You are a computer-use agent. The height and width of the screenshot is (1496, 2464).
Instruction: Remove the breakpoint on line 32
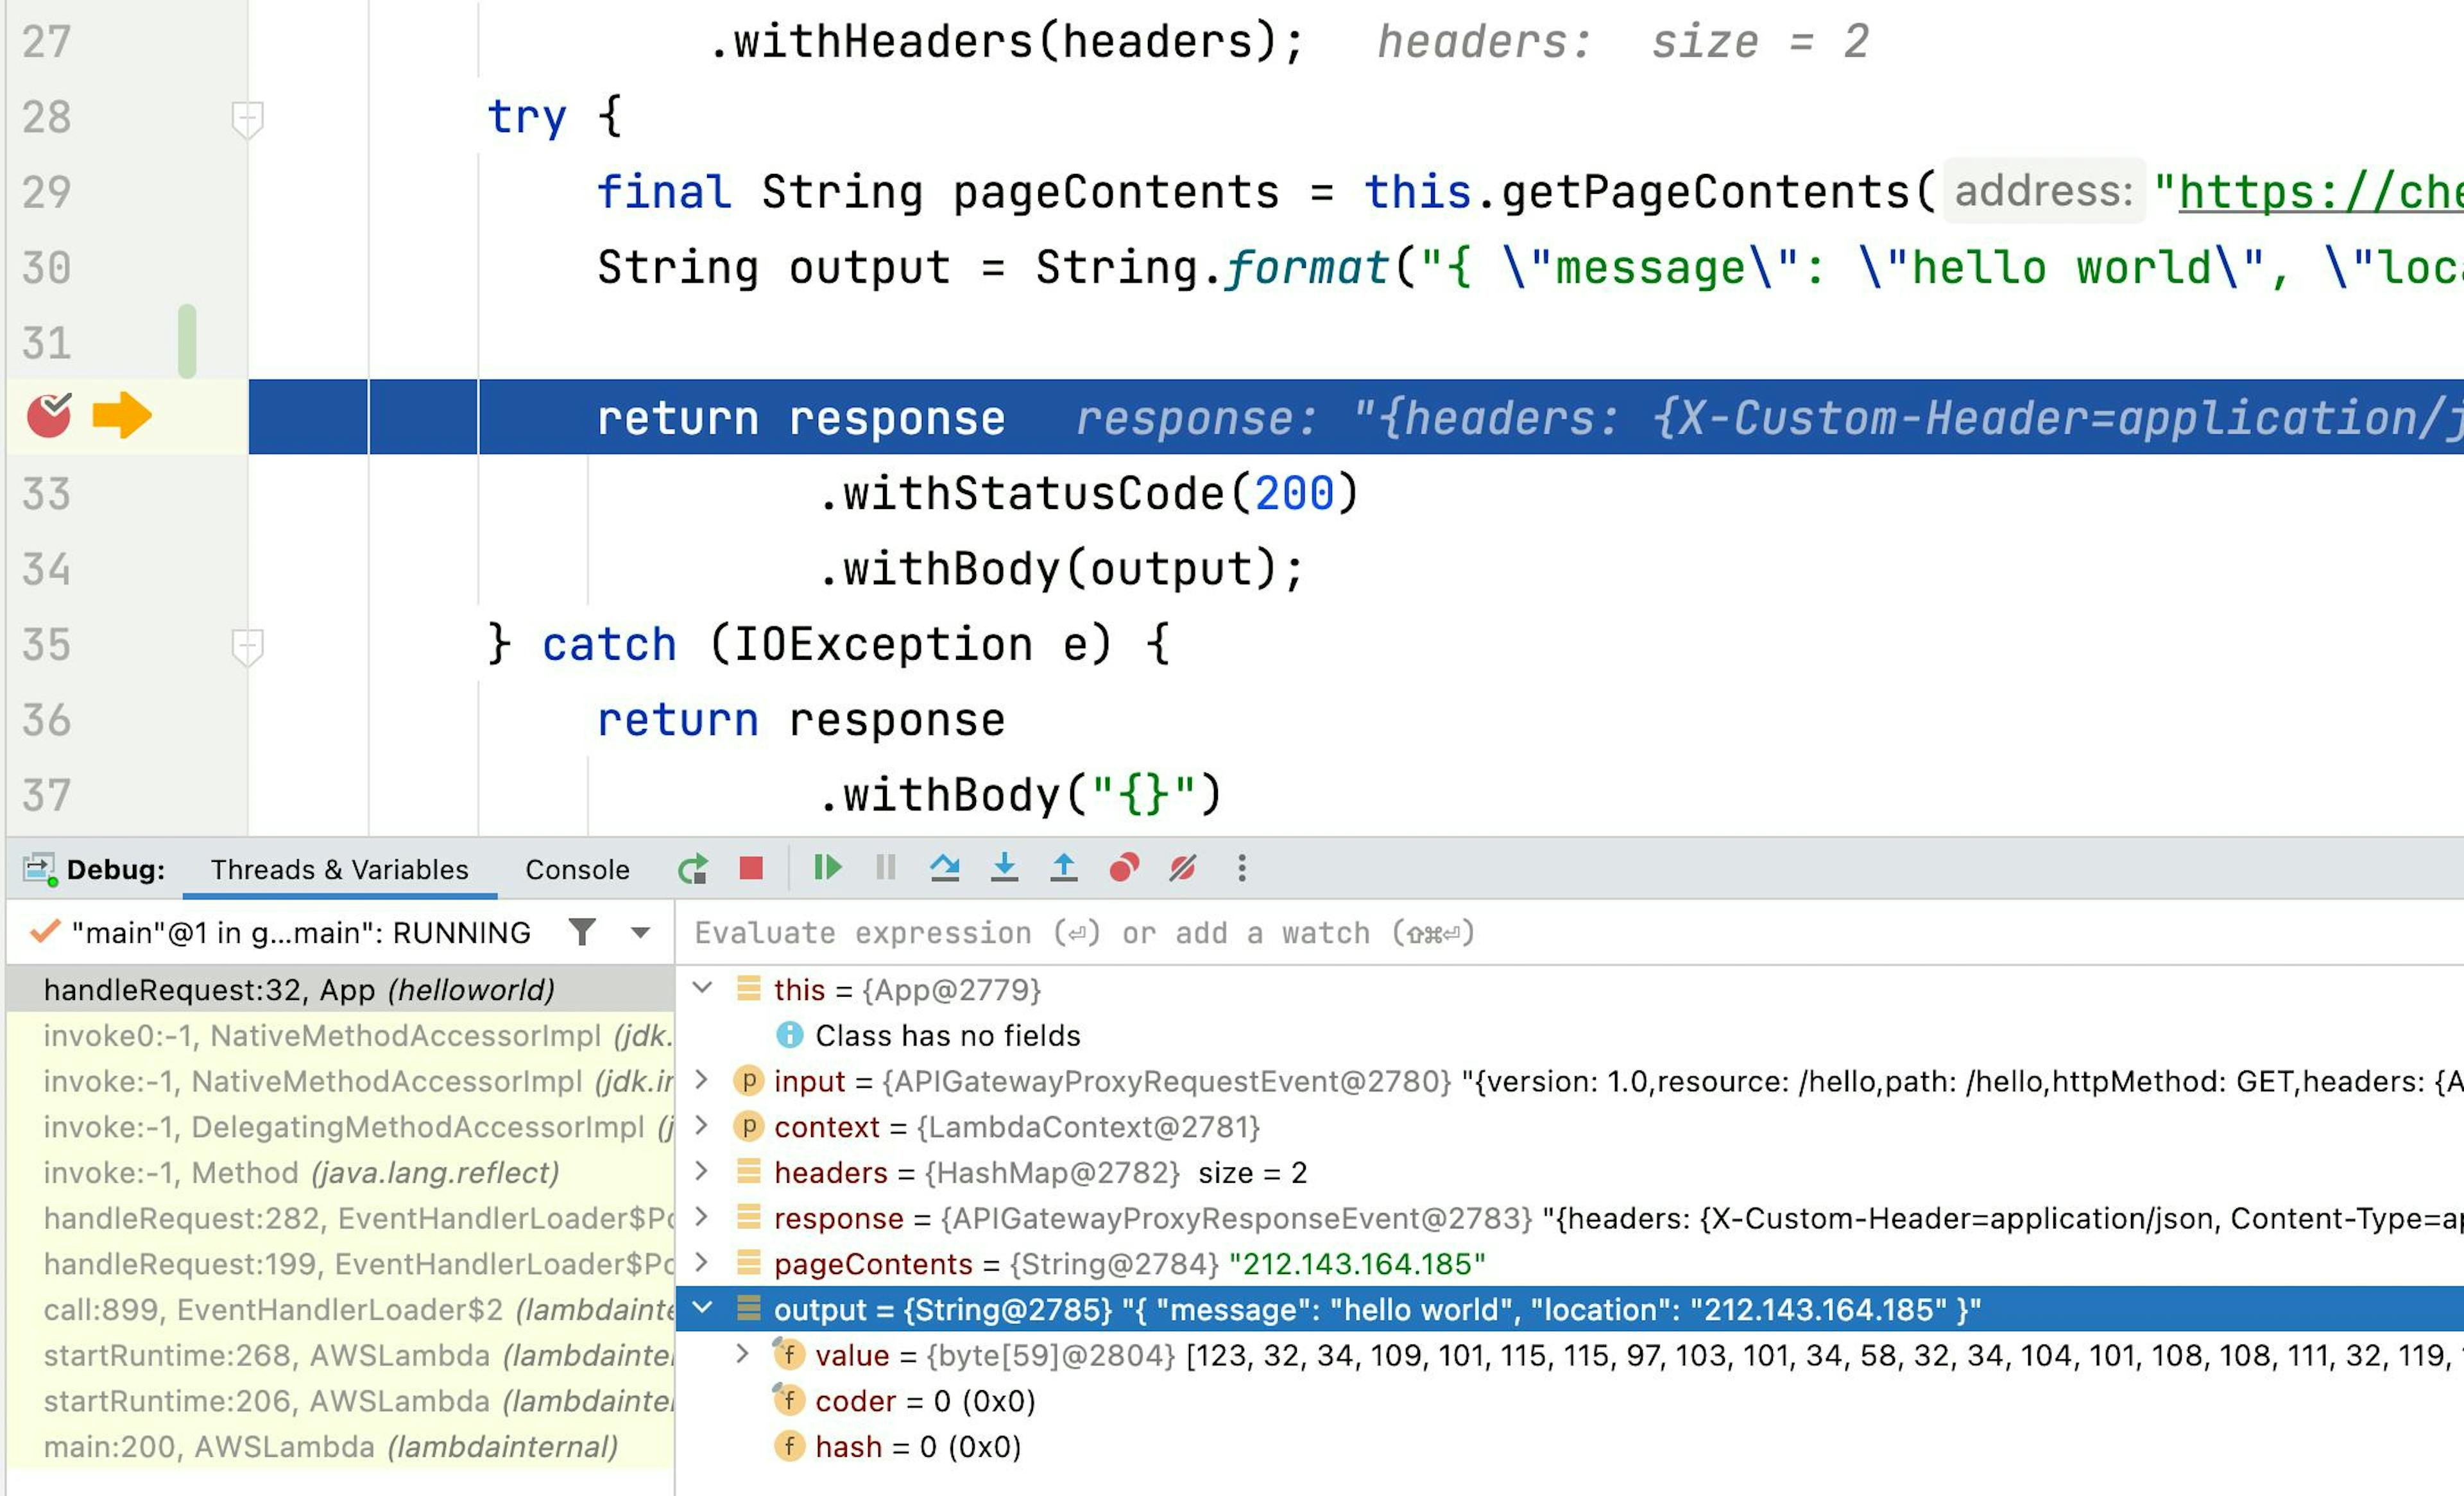[48, 416]
